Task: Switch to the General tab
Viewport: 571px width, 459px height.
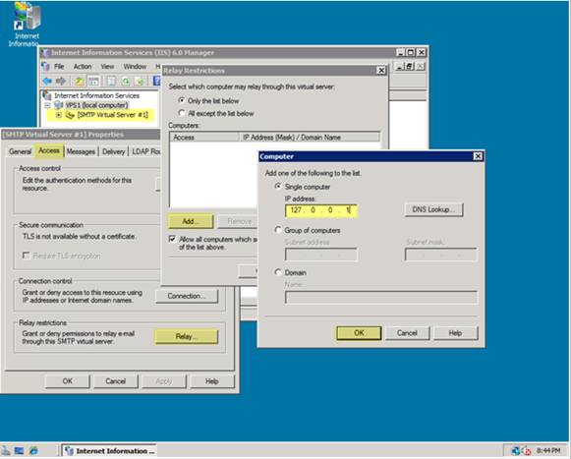Action: [20, 151]
